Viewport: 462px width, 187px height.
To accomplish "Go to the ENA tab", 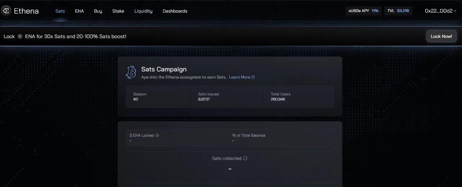I will point(79,11).
